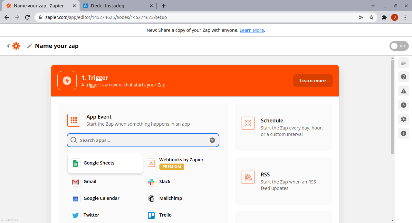
Task: Click the magnifier icon in Search apps
Action: coord(74,140)
